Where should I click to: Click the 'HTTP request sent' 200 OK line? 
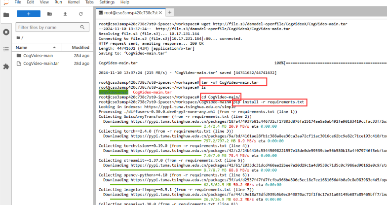click(x=151, y=43)
